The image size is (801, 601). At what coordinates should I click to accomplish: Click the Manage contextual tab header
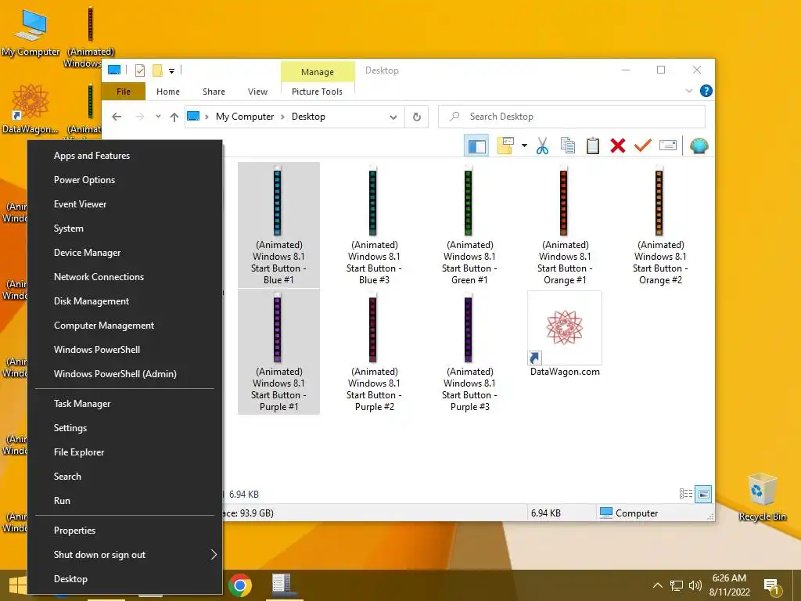point(318,72)
